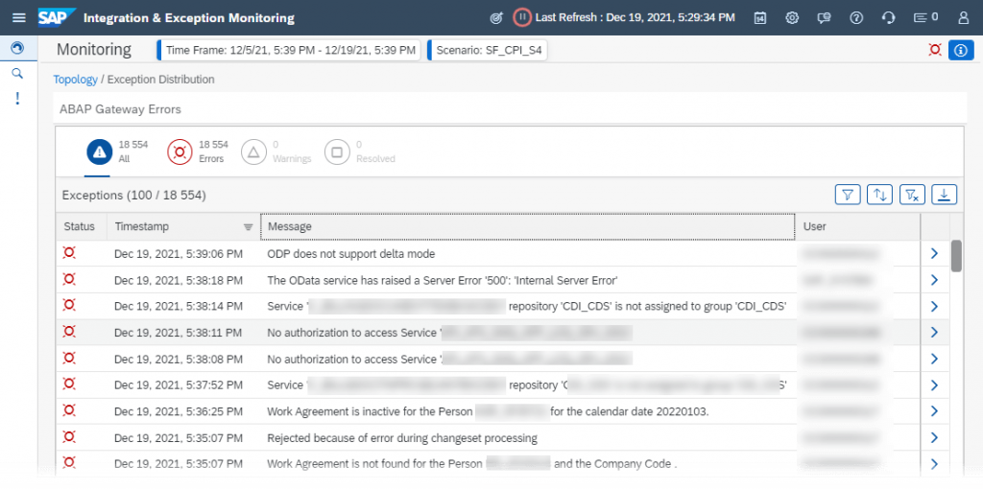Open details arrow for 5:36:25 PM row
This screenshot has height=489, width=983.
934,410
